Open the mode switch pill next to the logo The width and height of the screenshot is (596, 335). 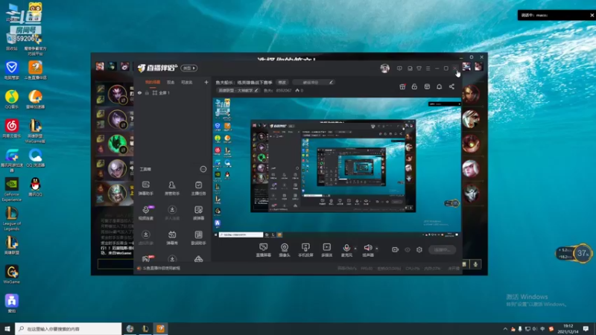coord(189,68)
